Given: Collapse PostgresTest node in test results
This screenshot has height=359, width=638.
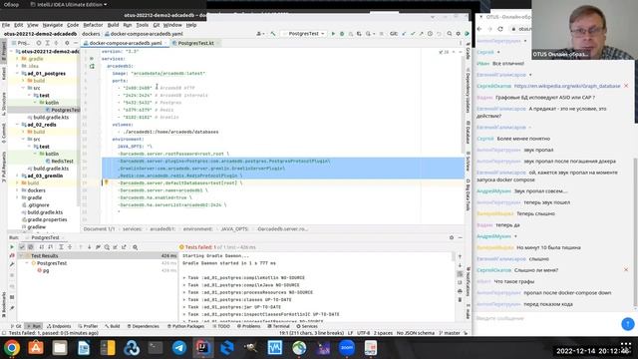Looking at the screenshot, I should pyautogui.click(x=27, y=263).
